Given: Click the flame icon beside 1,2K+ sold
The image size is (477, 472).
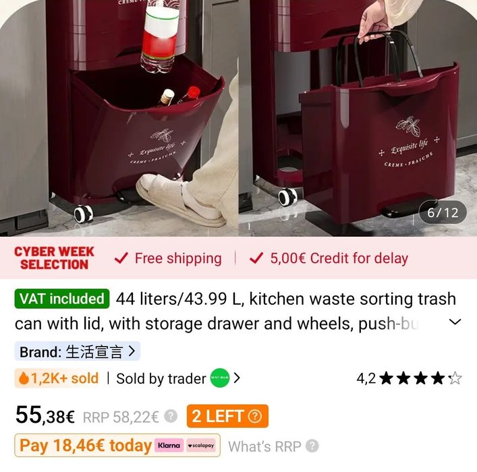Looking at the screenshot, I should (x=24, y=378).
